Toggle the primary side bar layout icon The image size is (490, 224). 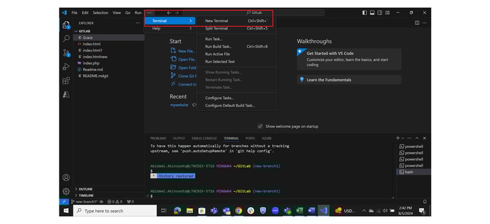[364, 13]
